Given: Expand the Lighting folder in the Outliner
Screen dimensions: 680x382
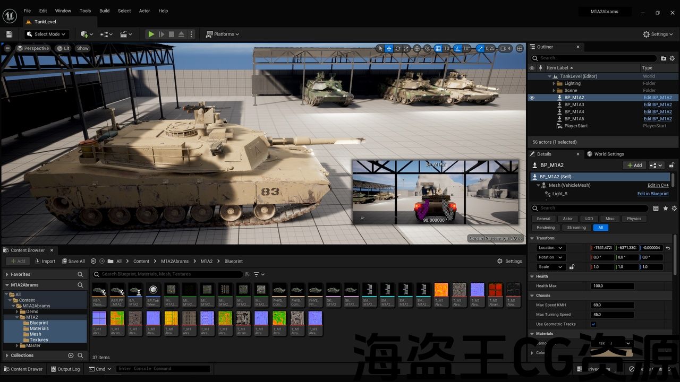Looking at the screenshot, I should tap(554, 83).
